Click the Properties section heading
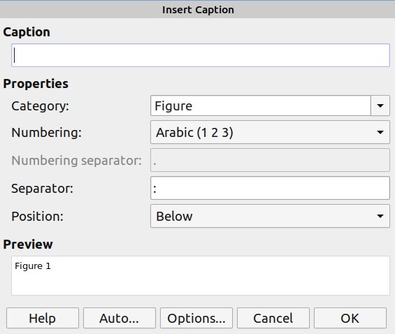Viewport: 395px width, 334px height. 36,84
